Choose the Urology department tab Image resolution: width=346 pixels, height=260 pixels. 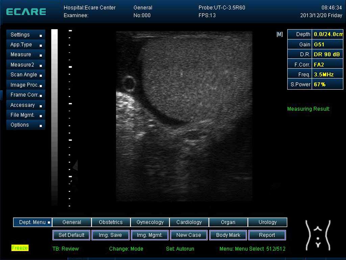click(x=267, y=222)
